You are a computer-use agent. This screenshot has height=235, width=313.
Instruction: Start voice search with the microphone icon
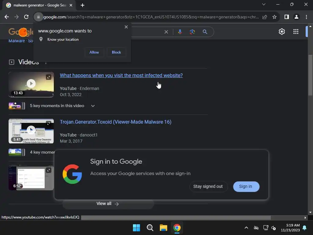(180, 32)
